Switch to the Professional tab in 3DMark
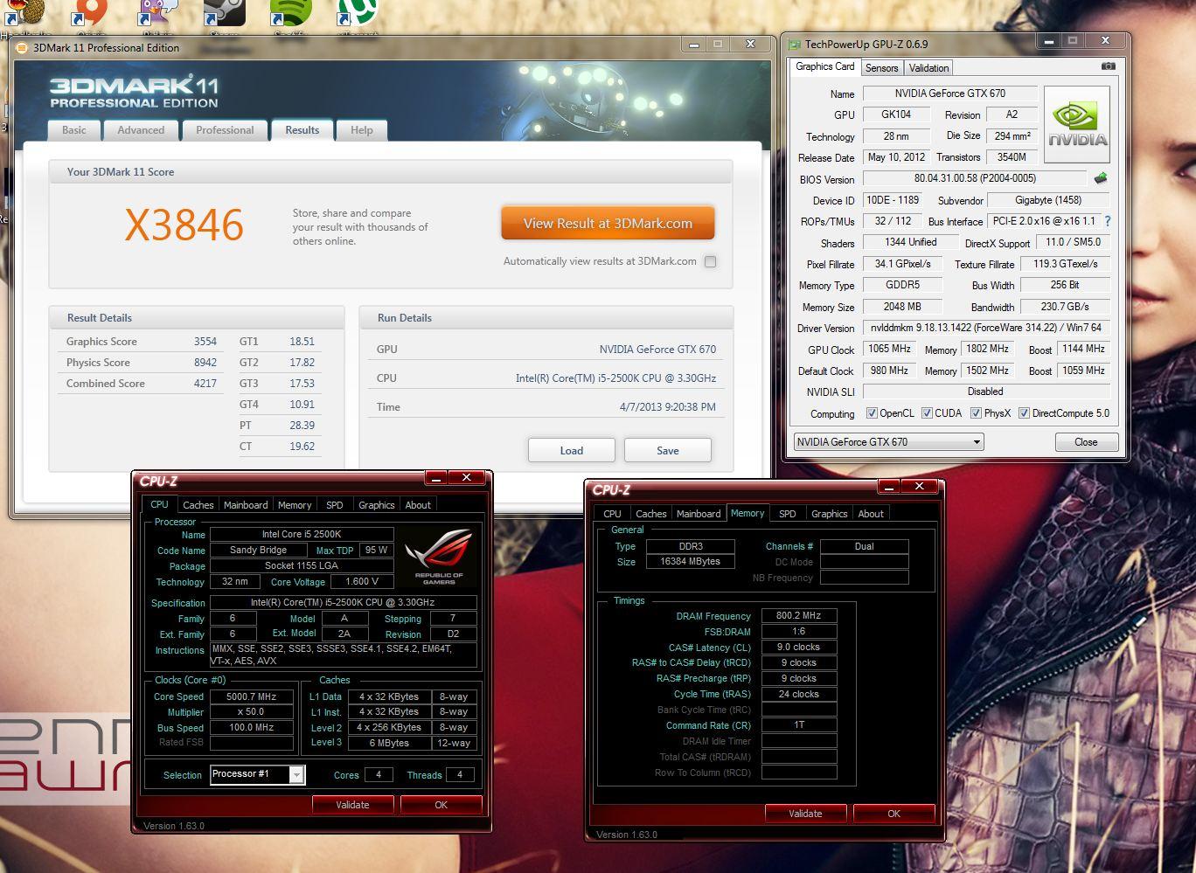The height and width of the screenshot is (873, 1196). (225, 130)
